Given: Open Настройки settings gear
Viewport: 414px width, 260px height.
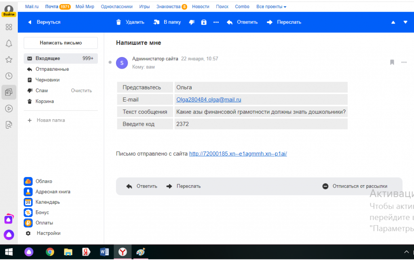Looking at the screenshot, I should (28, 233).
